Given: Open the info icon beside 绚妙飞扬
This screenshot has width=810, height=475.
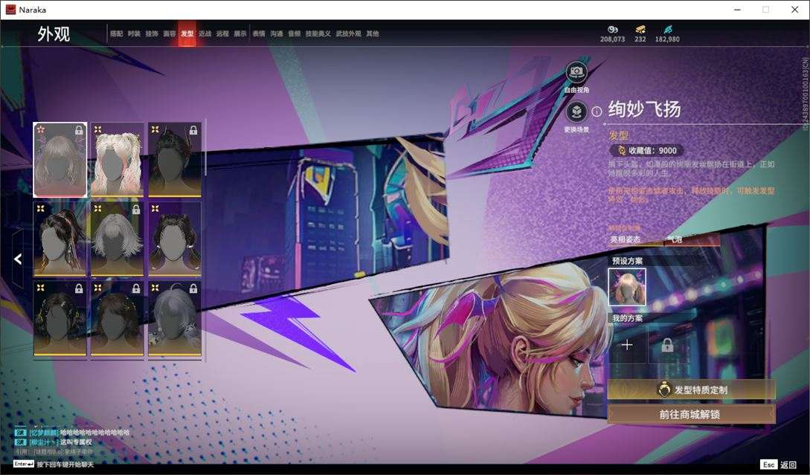Looking at the screenshot, I should click(x=597, y=112).
